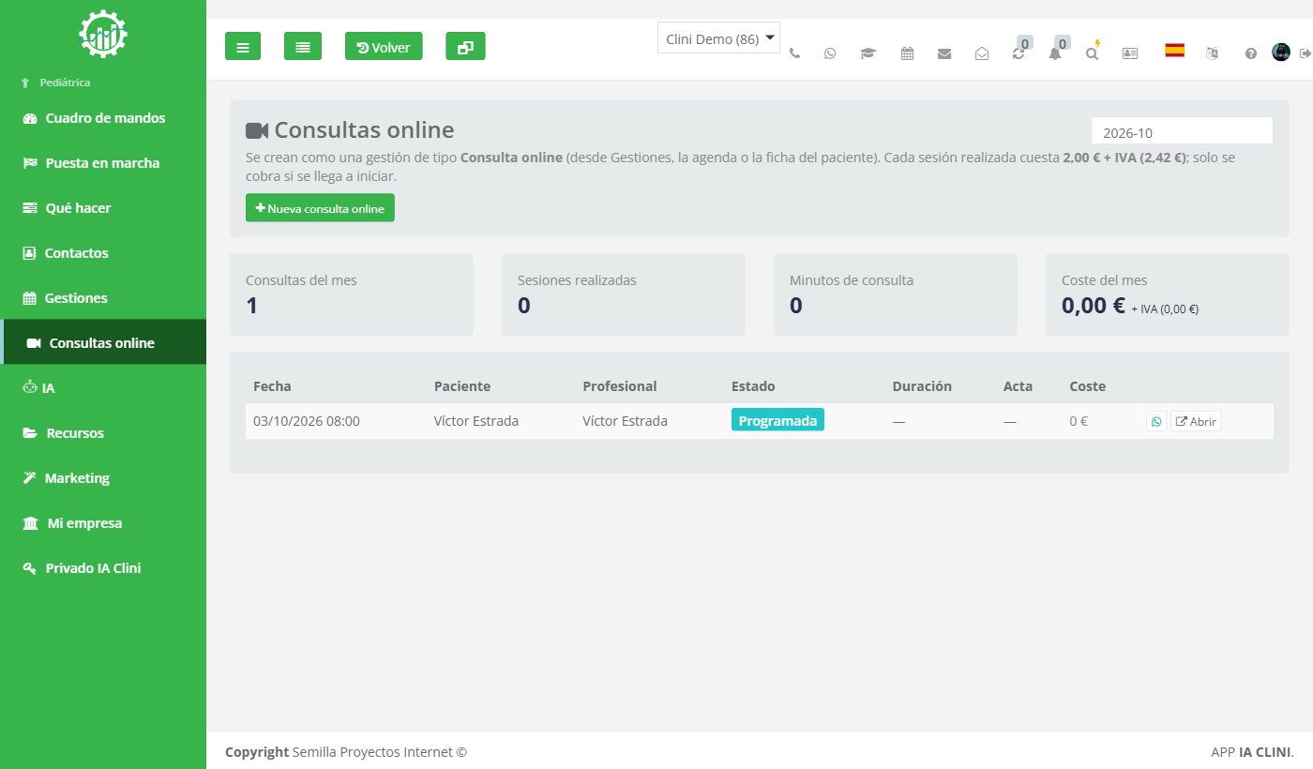Viewport: 1313px width, 769px height.
Task: Click the closed envelope mail icon
Action: (x=944, y=53)
